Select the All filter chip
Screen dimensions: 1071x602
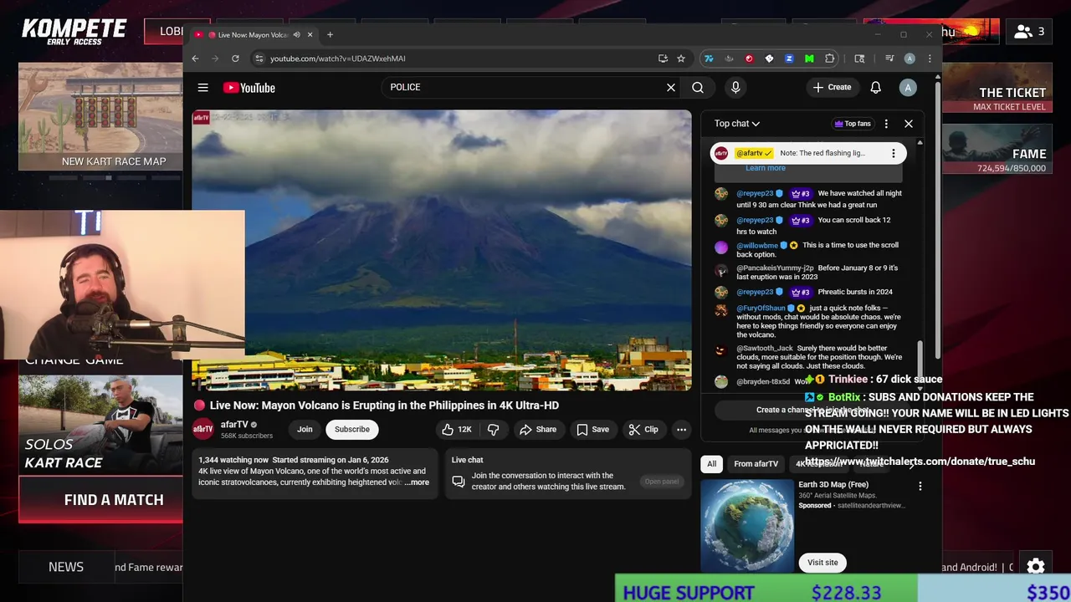click(711, 463)
